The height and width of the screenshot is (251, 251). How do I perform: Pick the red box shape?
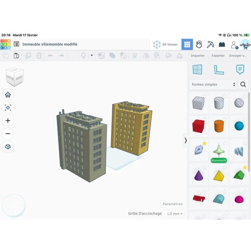[x=198, y=126]
